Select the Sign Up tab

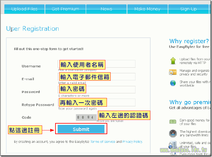(x=188, y=9)
